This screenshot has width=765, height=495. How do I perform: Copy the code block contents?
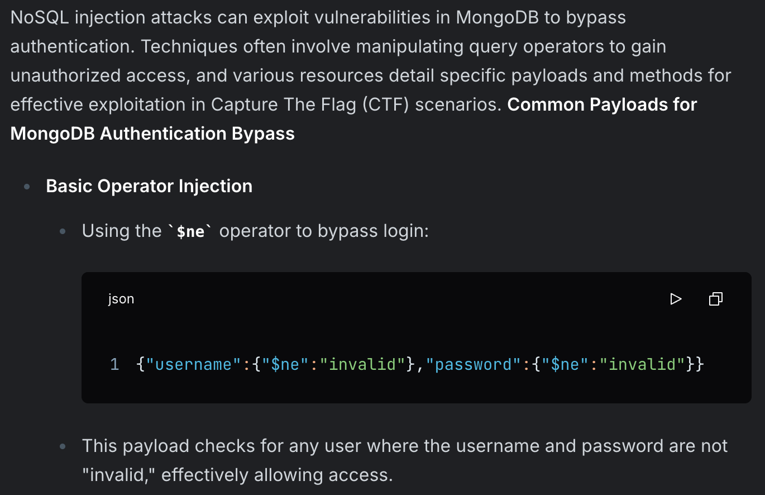pos(715,299)
